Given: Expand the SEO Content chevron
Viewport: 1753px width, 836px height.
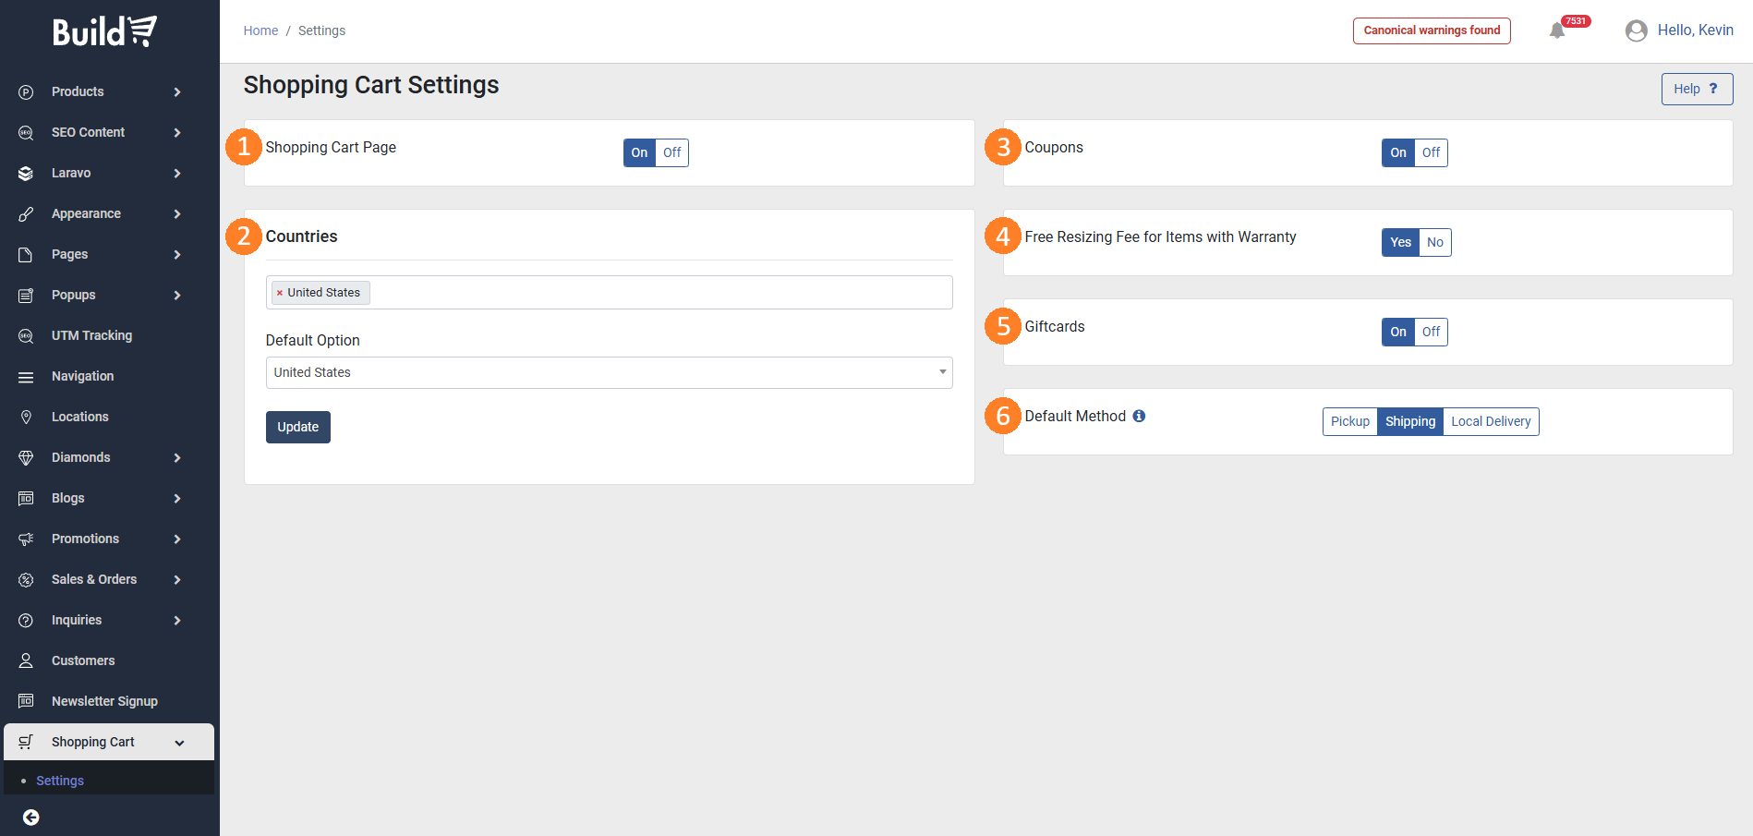Looking at the screenshot, I should 177,132.
